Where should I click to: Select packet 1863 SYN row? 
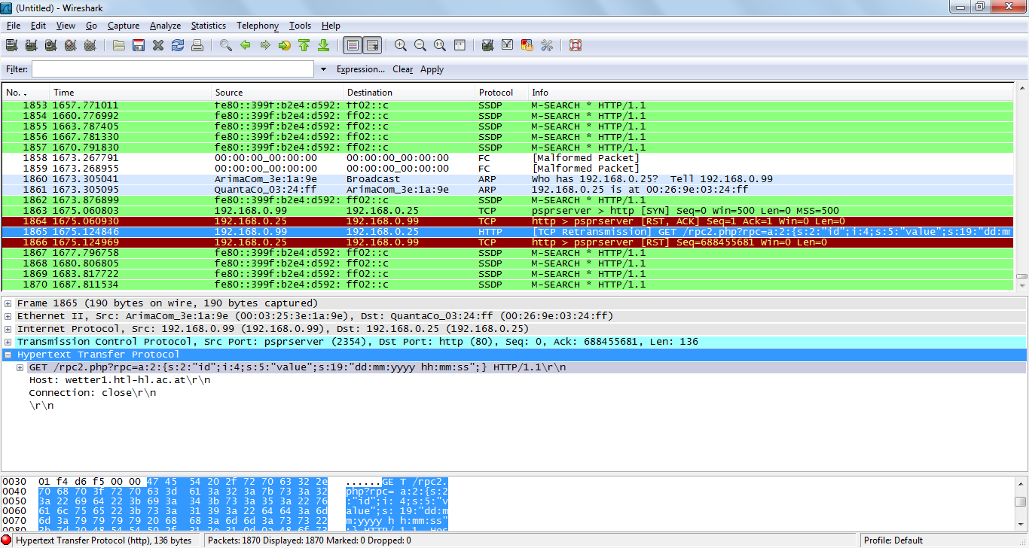pos(508,211)
